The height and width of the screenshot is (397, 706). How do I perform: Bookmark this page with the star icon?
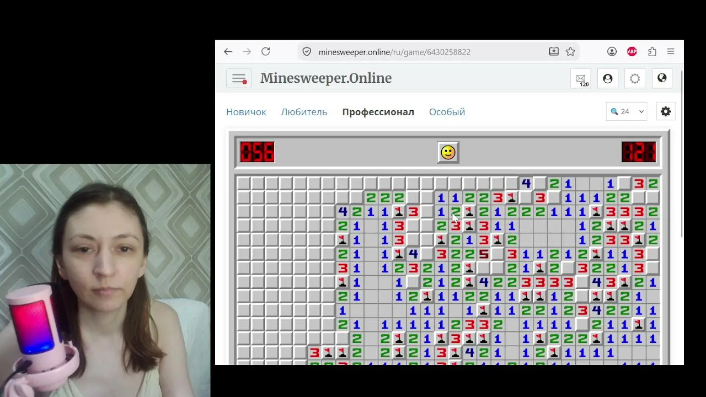point(570,52)
